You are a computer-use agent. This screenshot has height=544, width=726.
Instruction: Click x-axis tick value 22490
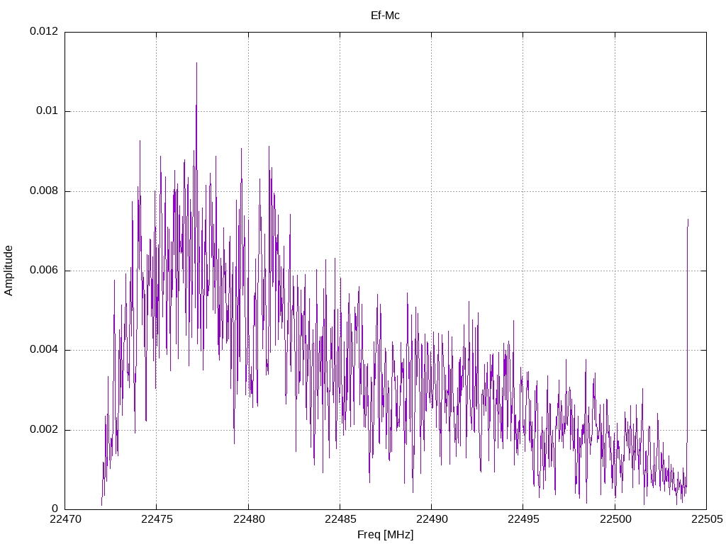(x=432, y=519)
